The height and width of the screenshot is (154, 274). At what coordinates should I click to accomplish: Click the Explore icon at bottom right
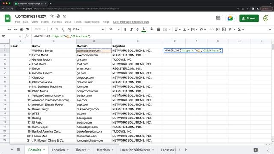click(x=256, y=150)
